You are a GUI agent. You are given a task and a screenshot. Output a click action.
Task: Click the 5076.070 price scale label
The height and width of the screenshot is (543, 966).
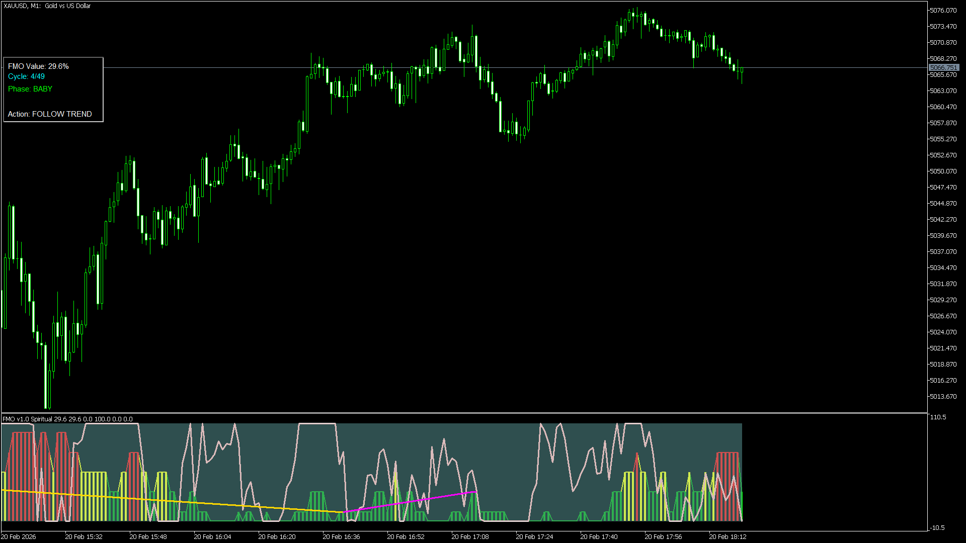943,10
